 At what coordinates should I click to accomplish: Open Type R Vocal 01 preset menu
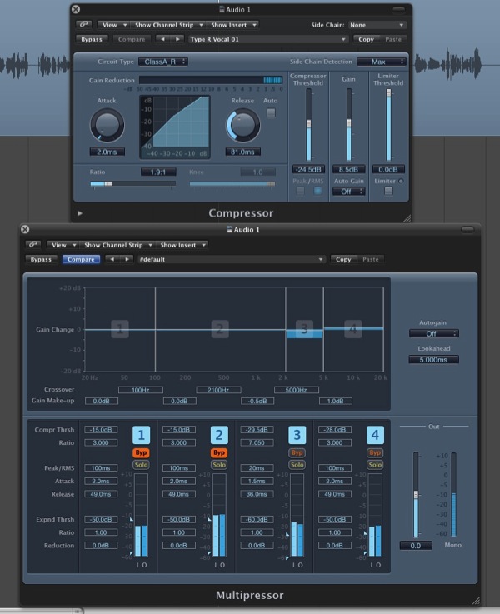(268, 39)
